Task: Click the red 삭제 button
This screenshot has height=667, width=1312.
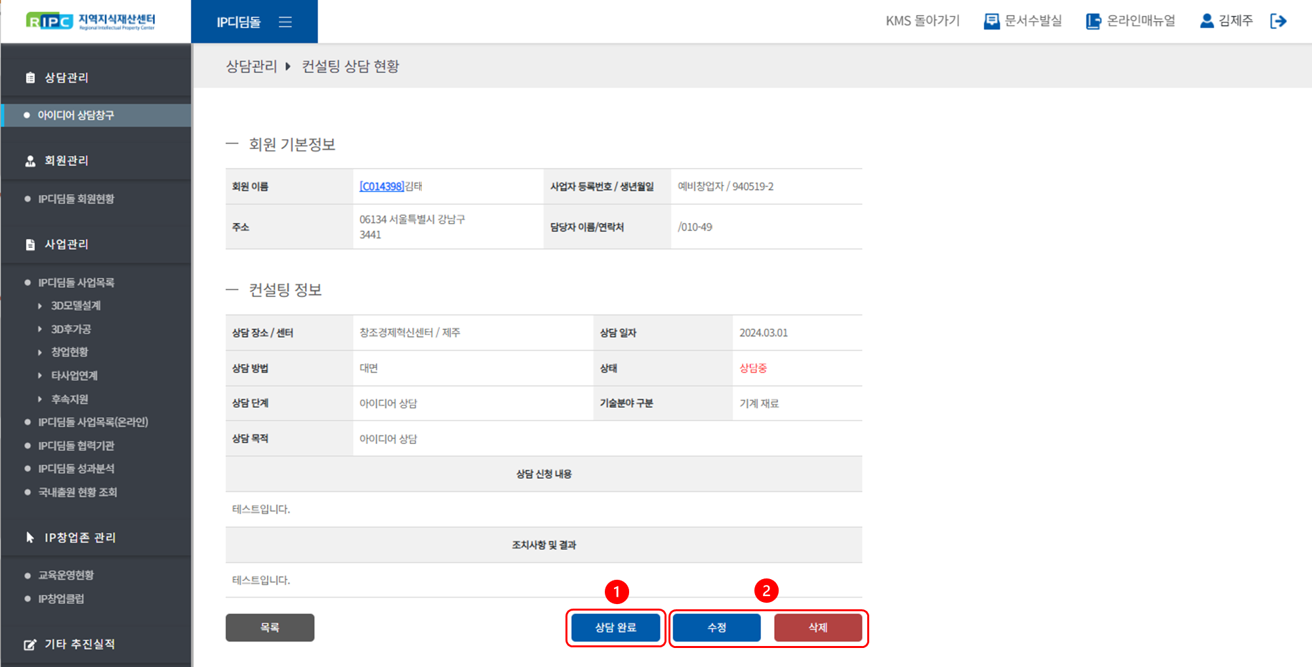Action: click(817, 628)
